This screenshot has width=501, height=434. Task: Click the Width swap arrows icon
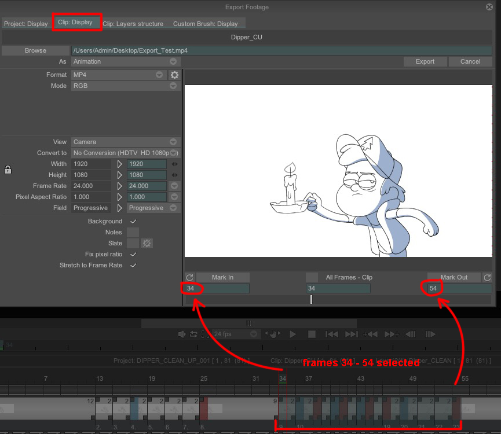174,164
